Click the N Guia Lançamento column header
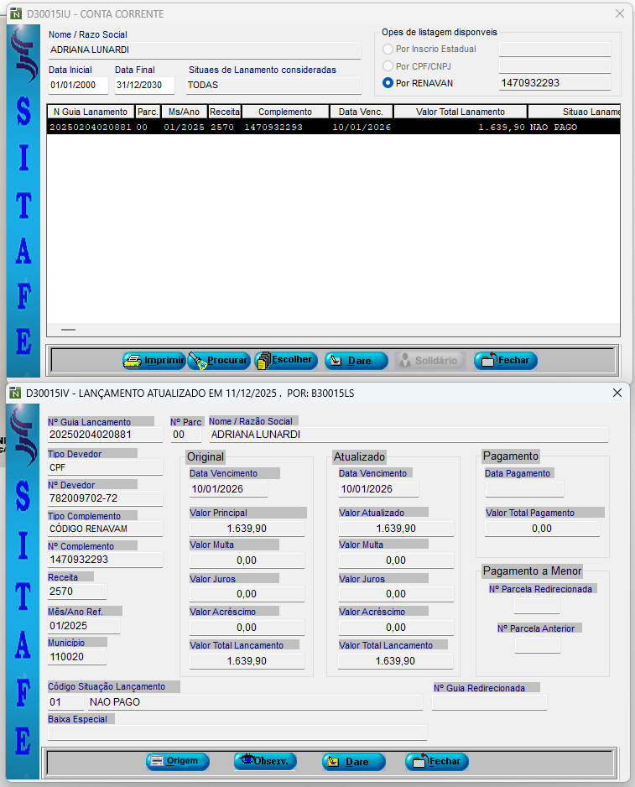This screenshot has width=635, height=787. click(90, 112)
